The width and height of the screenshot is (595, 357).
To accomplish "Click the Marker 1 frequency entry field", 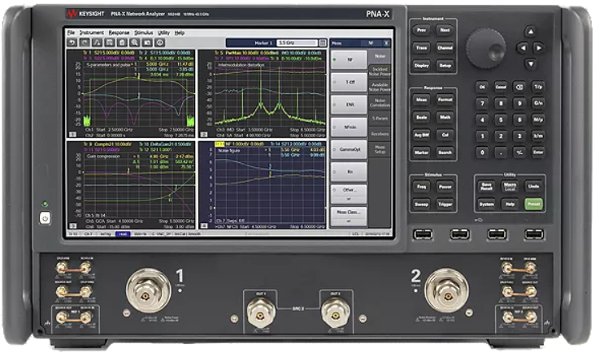I will point(297,43).
